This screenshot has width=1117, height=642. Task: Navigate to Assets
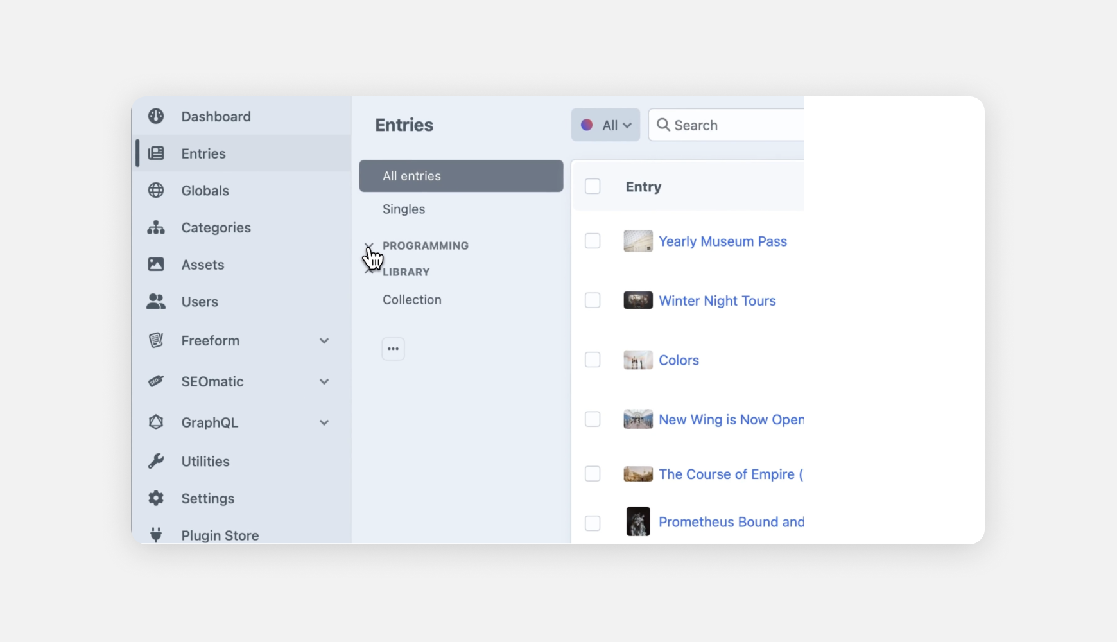(x=241, y=265)
